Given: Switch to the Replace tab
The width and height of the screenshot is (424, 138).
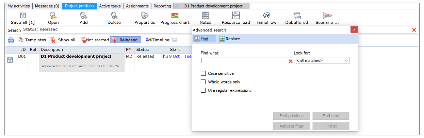Looking at the screenshot, I should pyautogui.click(x=230, y=39).
